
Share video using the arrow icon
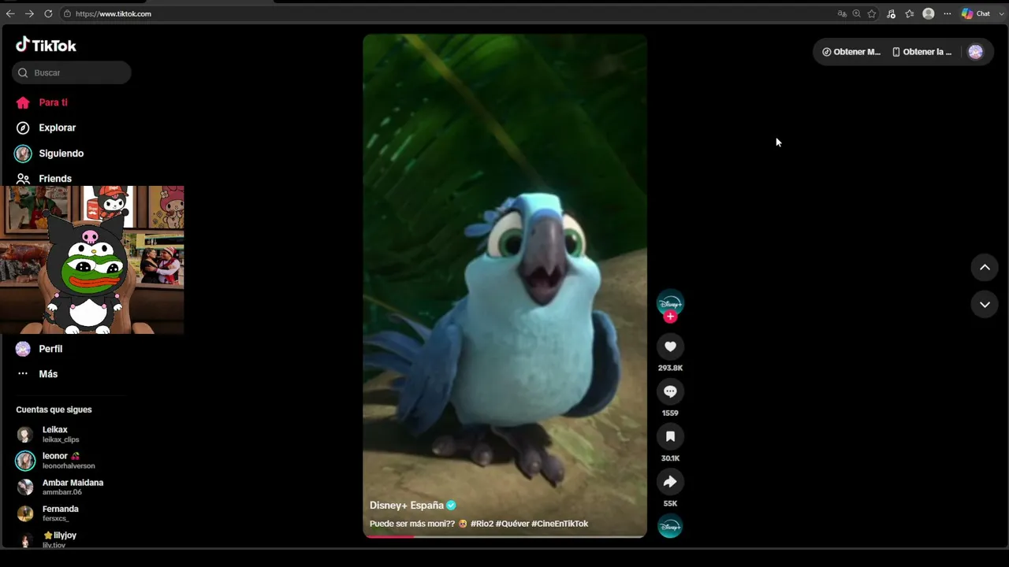coord(670,482)
